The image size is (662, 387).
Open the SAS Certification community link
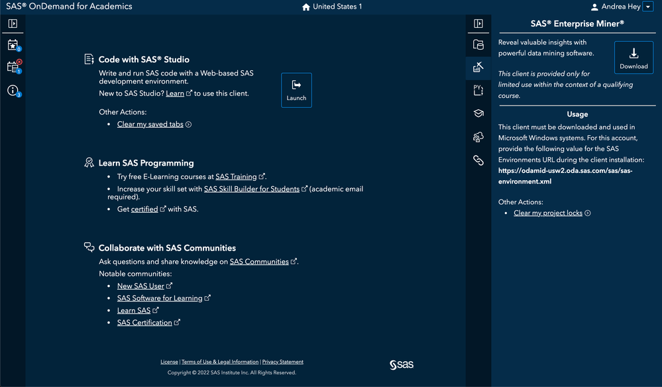144,323
